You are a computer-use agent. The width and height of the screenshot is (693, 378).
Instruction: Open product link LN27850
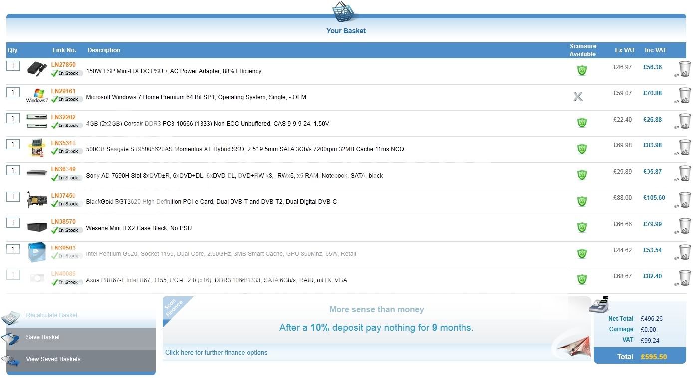(63, 65)
